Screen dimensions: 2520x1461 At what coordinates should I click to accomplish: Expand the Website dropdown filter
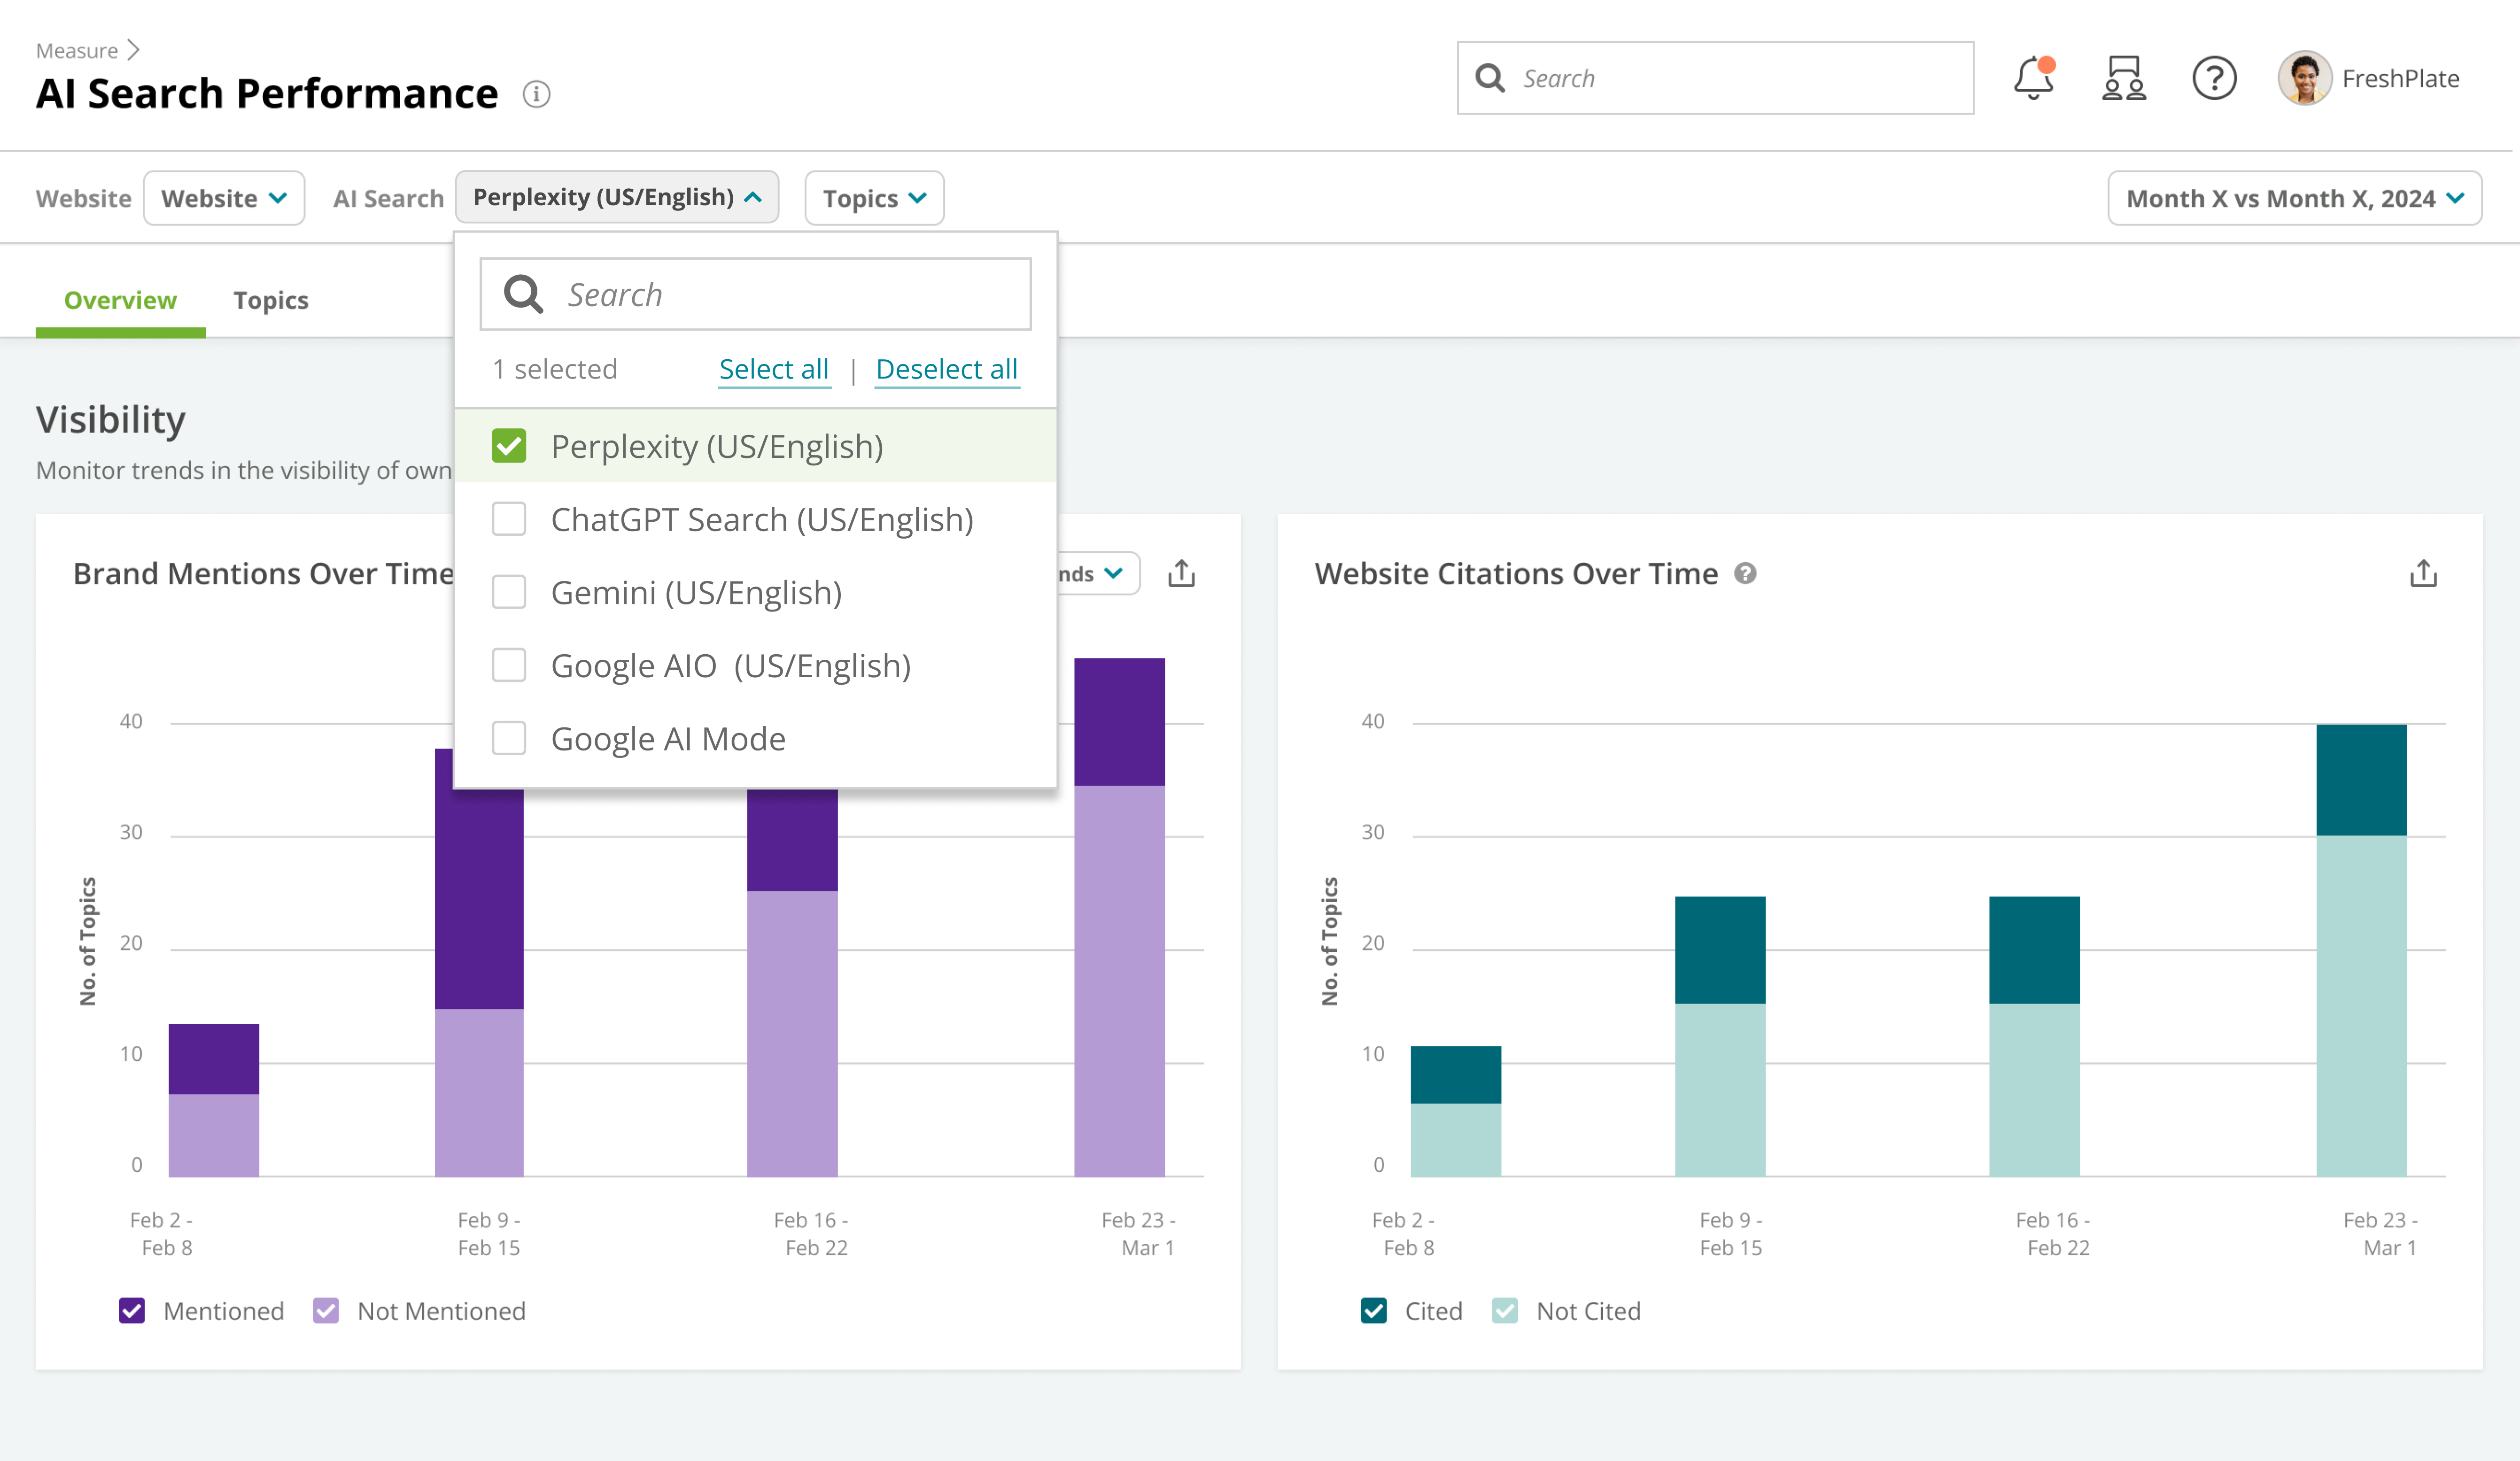[224, 198]
